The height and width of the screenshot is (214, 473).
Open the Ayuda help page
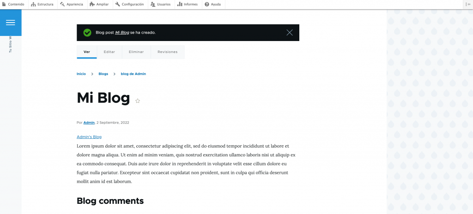(x=212, y=4)
